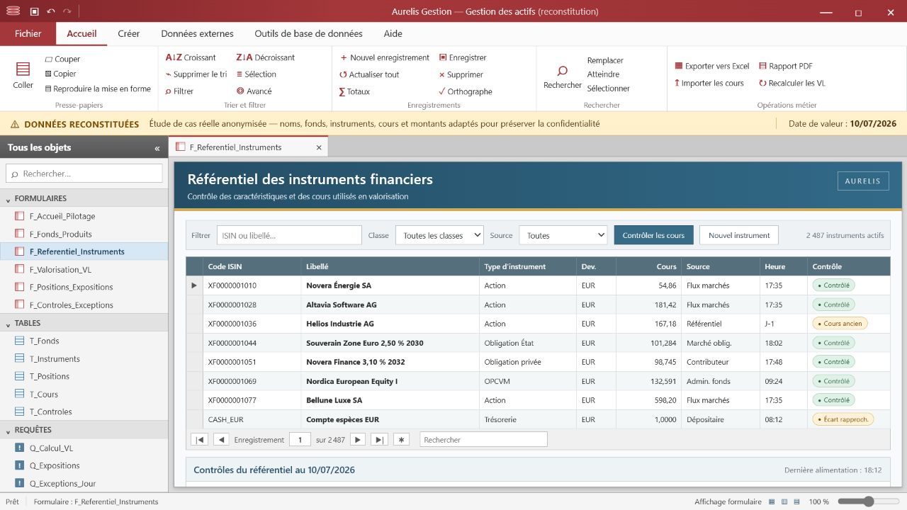Click the new record asterisk navigation button
The image size is (907, 510).
click(402, 440)
